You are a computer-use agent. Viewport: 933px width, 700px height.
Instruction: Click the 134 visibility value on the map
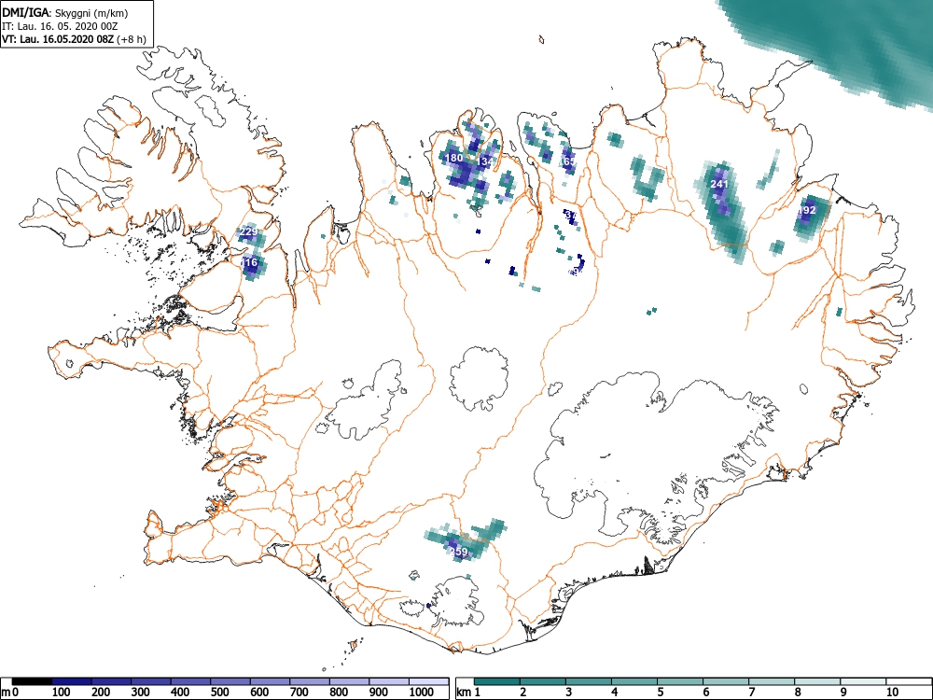484,161
